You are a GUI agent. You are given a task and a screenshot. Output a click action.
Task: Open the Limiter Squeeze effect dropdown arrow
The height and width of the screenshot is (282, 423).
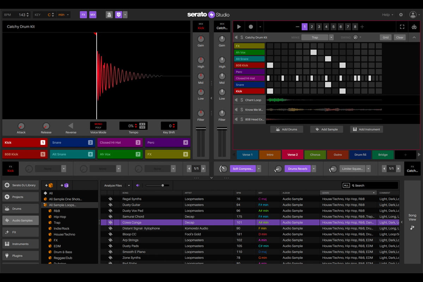[368, 169]
